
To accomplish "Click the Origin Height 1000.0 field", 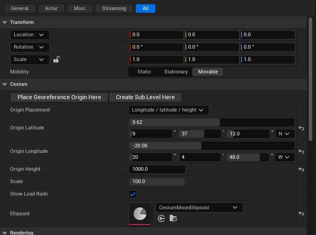I will [x=157, y=169].
